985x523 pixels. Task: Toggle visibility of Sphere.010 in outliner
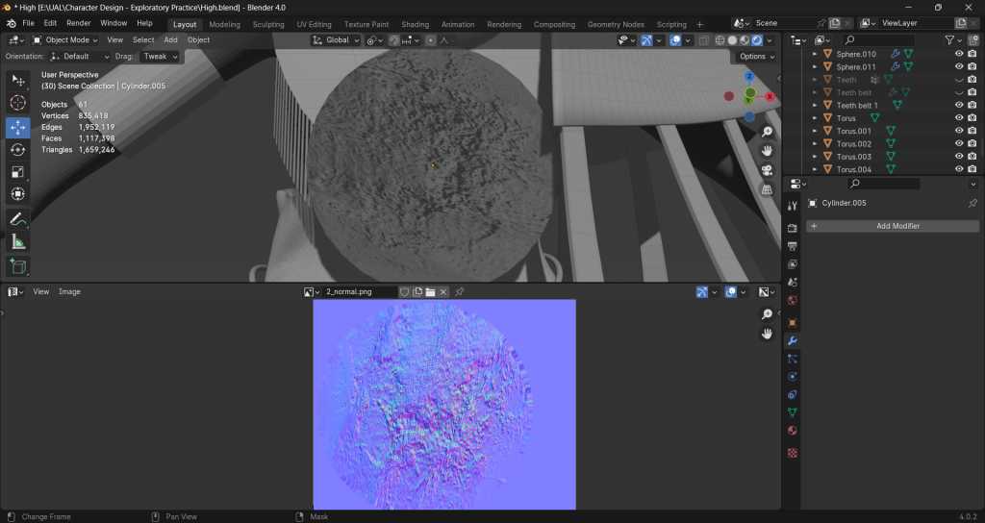959,54
